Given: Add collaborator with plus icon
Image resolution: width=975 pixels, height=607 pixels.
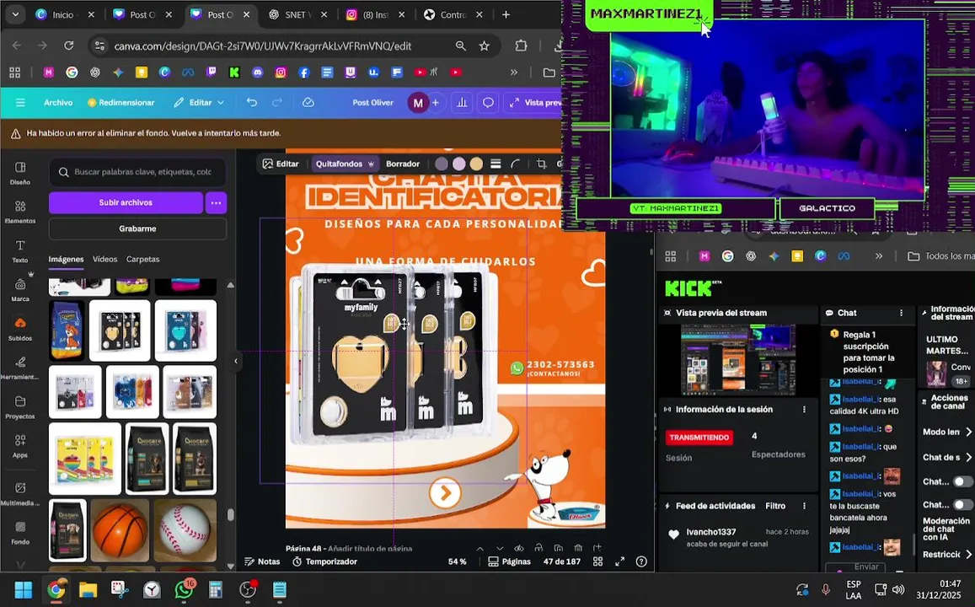Looking at the screenshot, I should coord(436,103).
